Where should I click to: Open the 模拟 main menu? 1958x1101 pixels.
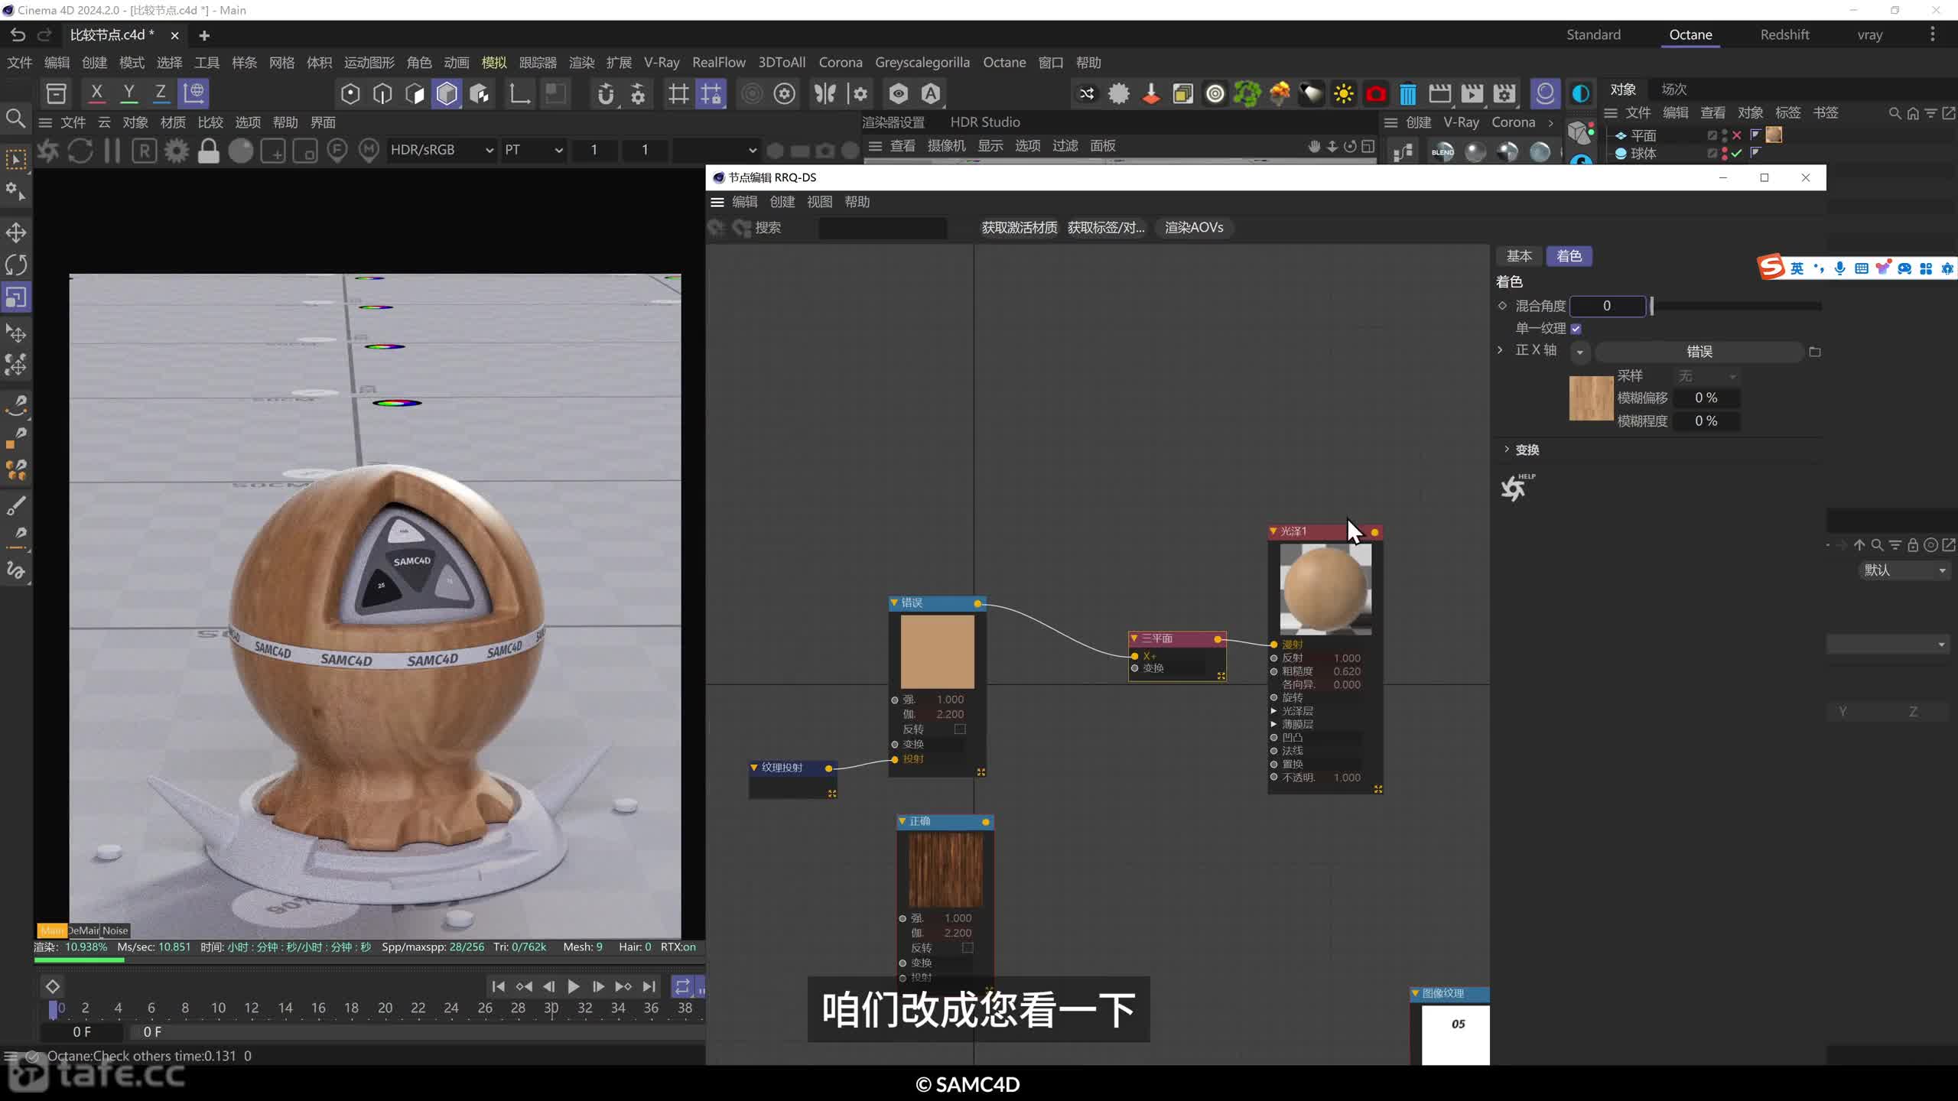point(494,63)
